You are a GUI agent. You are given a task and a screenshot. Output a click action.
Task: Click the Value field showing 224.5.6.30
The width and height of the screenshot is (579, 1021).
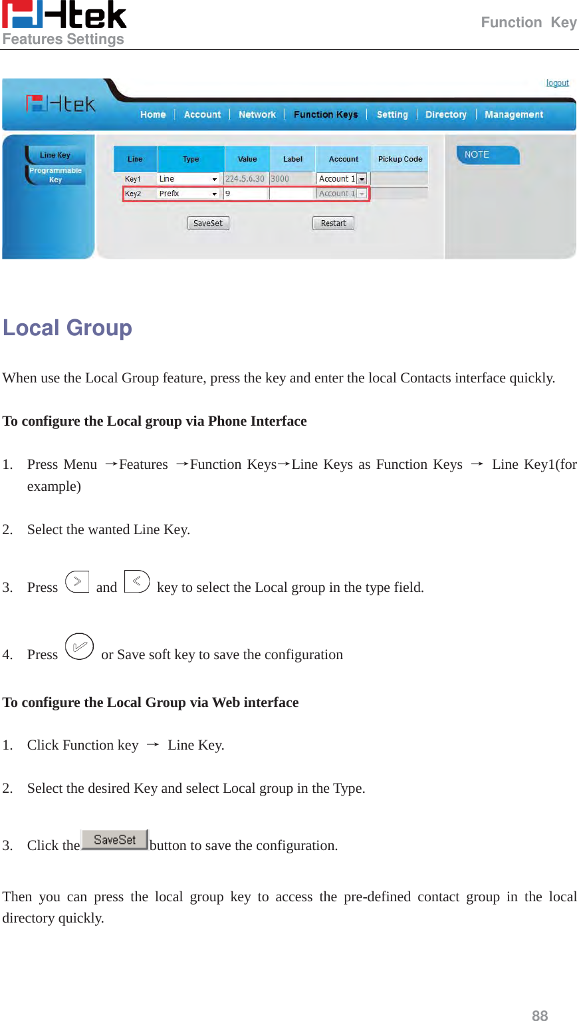pos(247,178)
